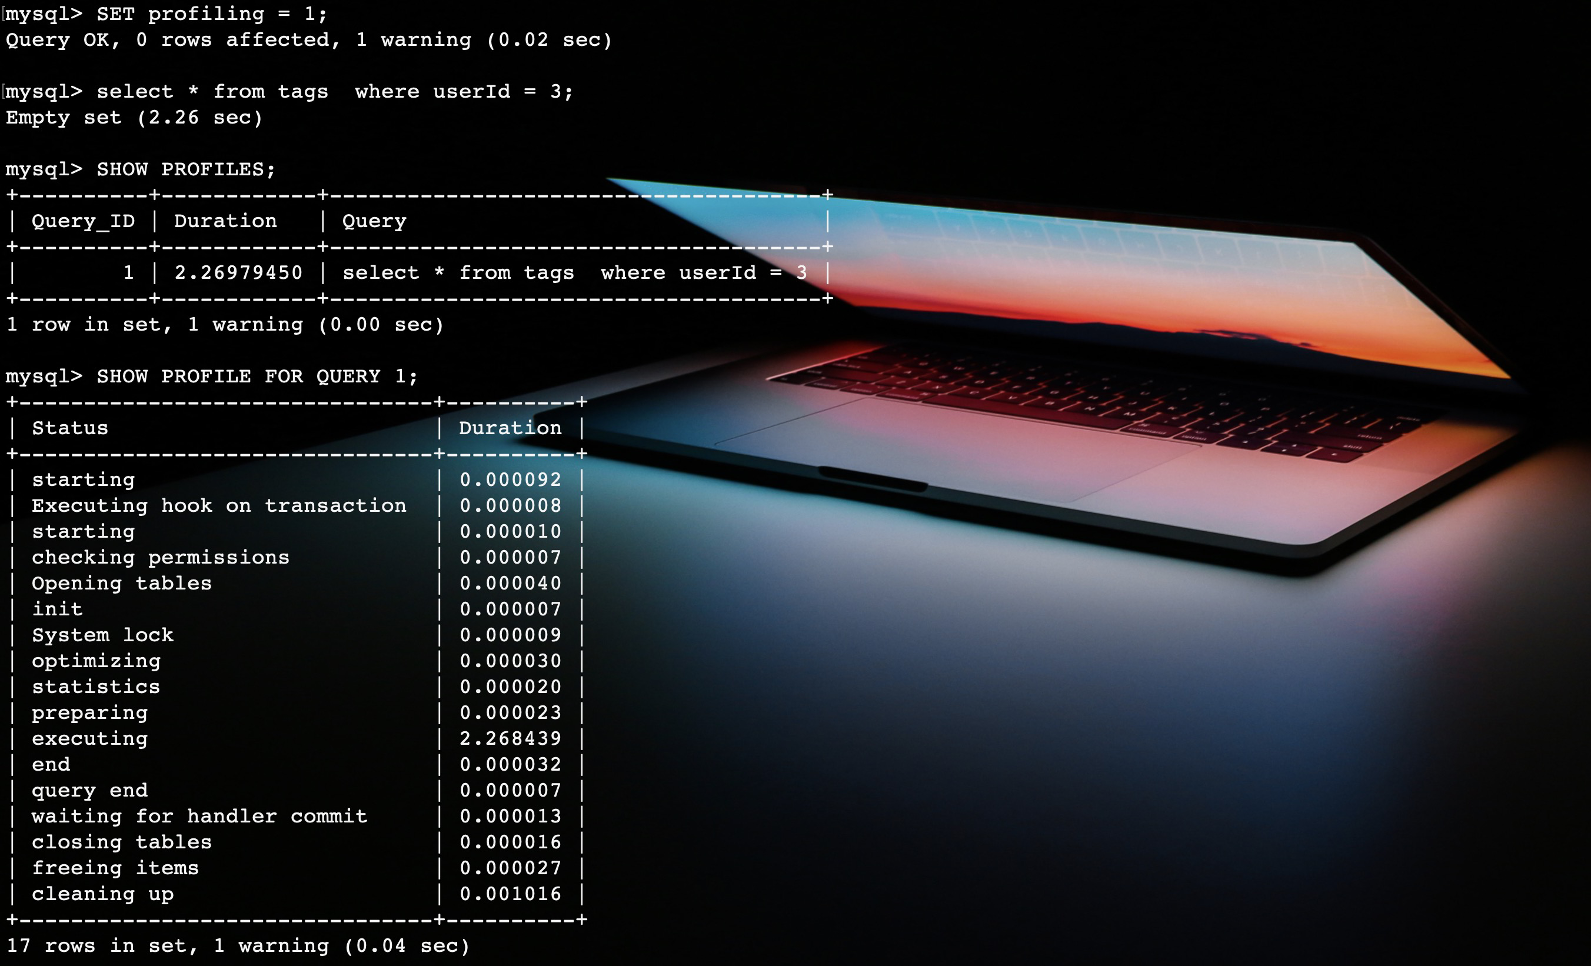Click the 'freeing items' status row
1591x966 pixels.
pyautogui.click(x=115, y=868)
